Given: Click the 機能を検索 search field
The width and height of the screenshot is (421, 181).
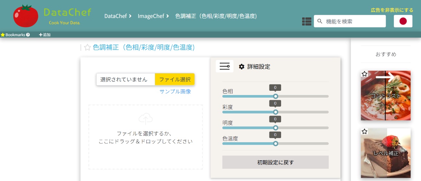Looking at the screenshot, I should click(x=354, y=21).
